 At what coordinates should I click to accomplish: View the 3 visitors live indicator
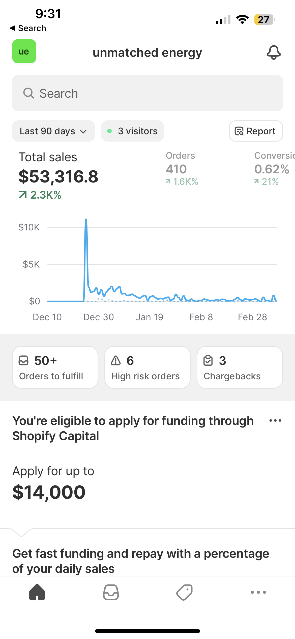pyautogui.click(x=132, y=131)
